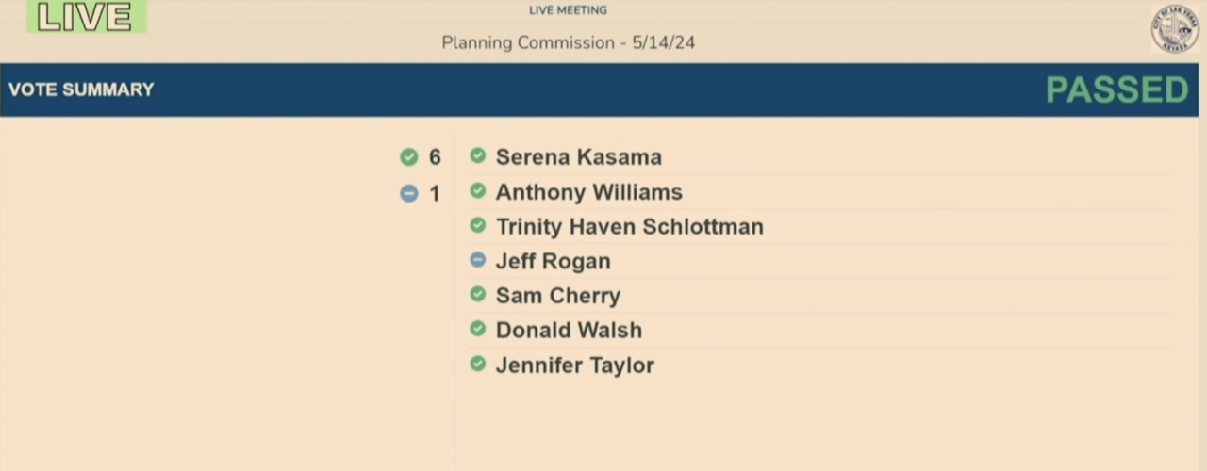Click the blue abstain tally minus icon
The width and height of the screenshot is (1207, 471).
click(408, 193)
